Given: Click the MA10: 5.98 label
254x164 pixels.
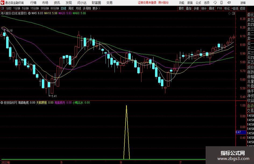Looking at the screenshot, I should point(51,13).
